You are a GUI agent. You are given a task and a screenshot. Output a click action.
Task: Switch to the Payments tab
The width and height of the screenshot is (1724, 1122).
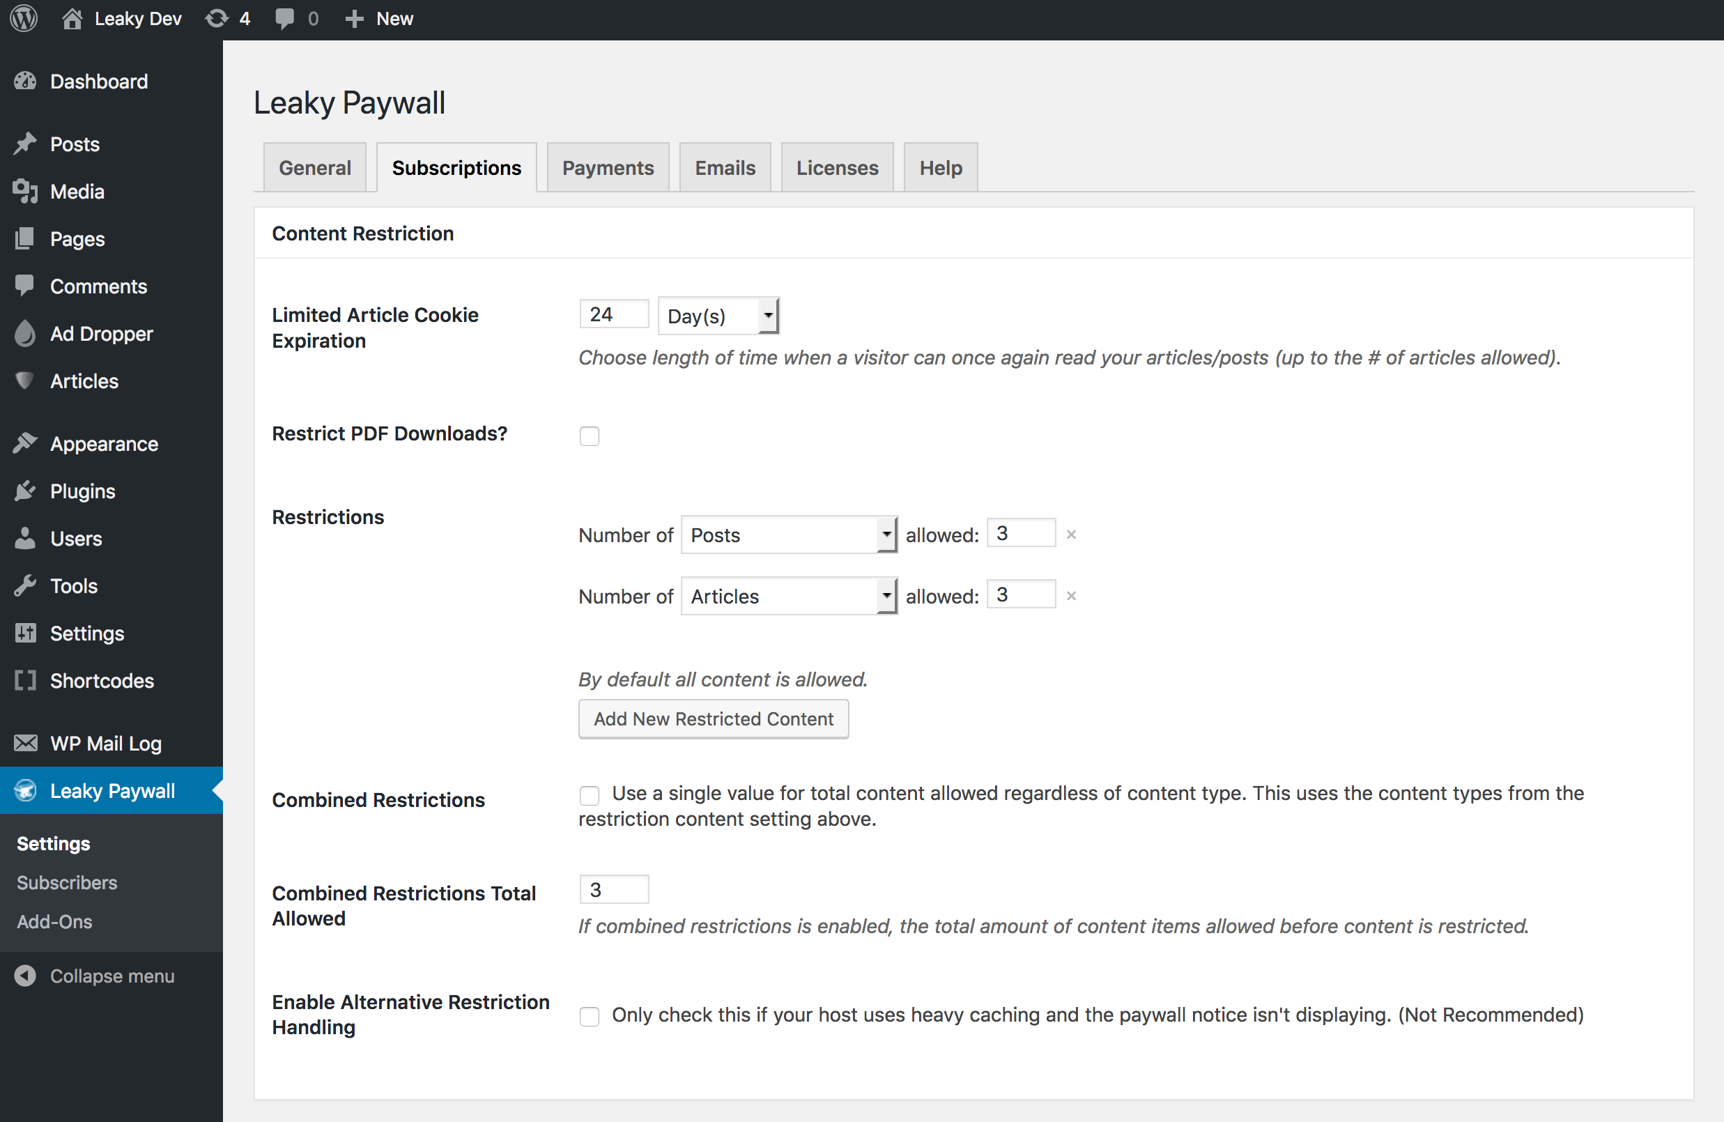click(x=607, y=168)
